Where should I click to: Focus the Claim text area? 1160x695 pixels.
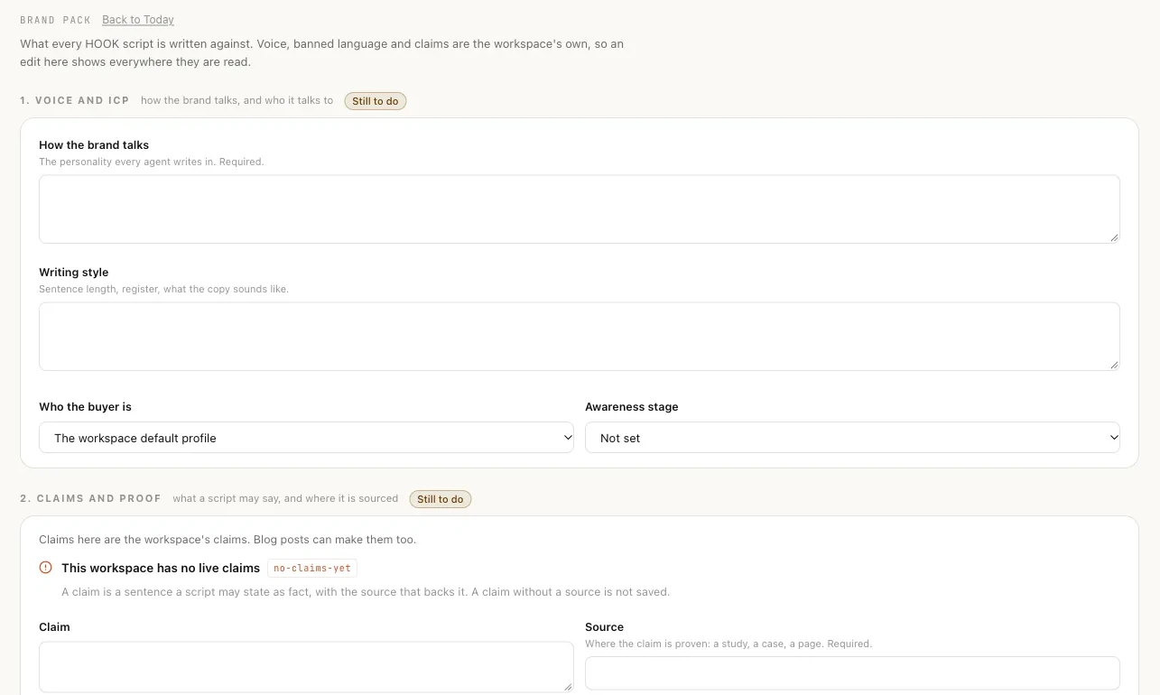pos(306,667)
